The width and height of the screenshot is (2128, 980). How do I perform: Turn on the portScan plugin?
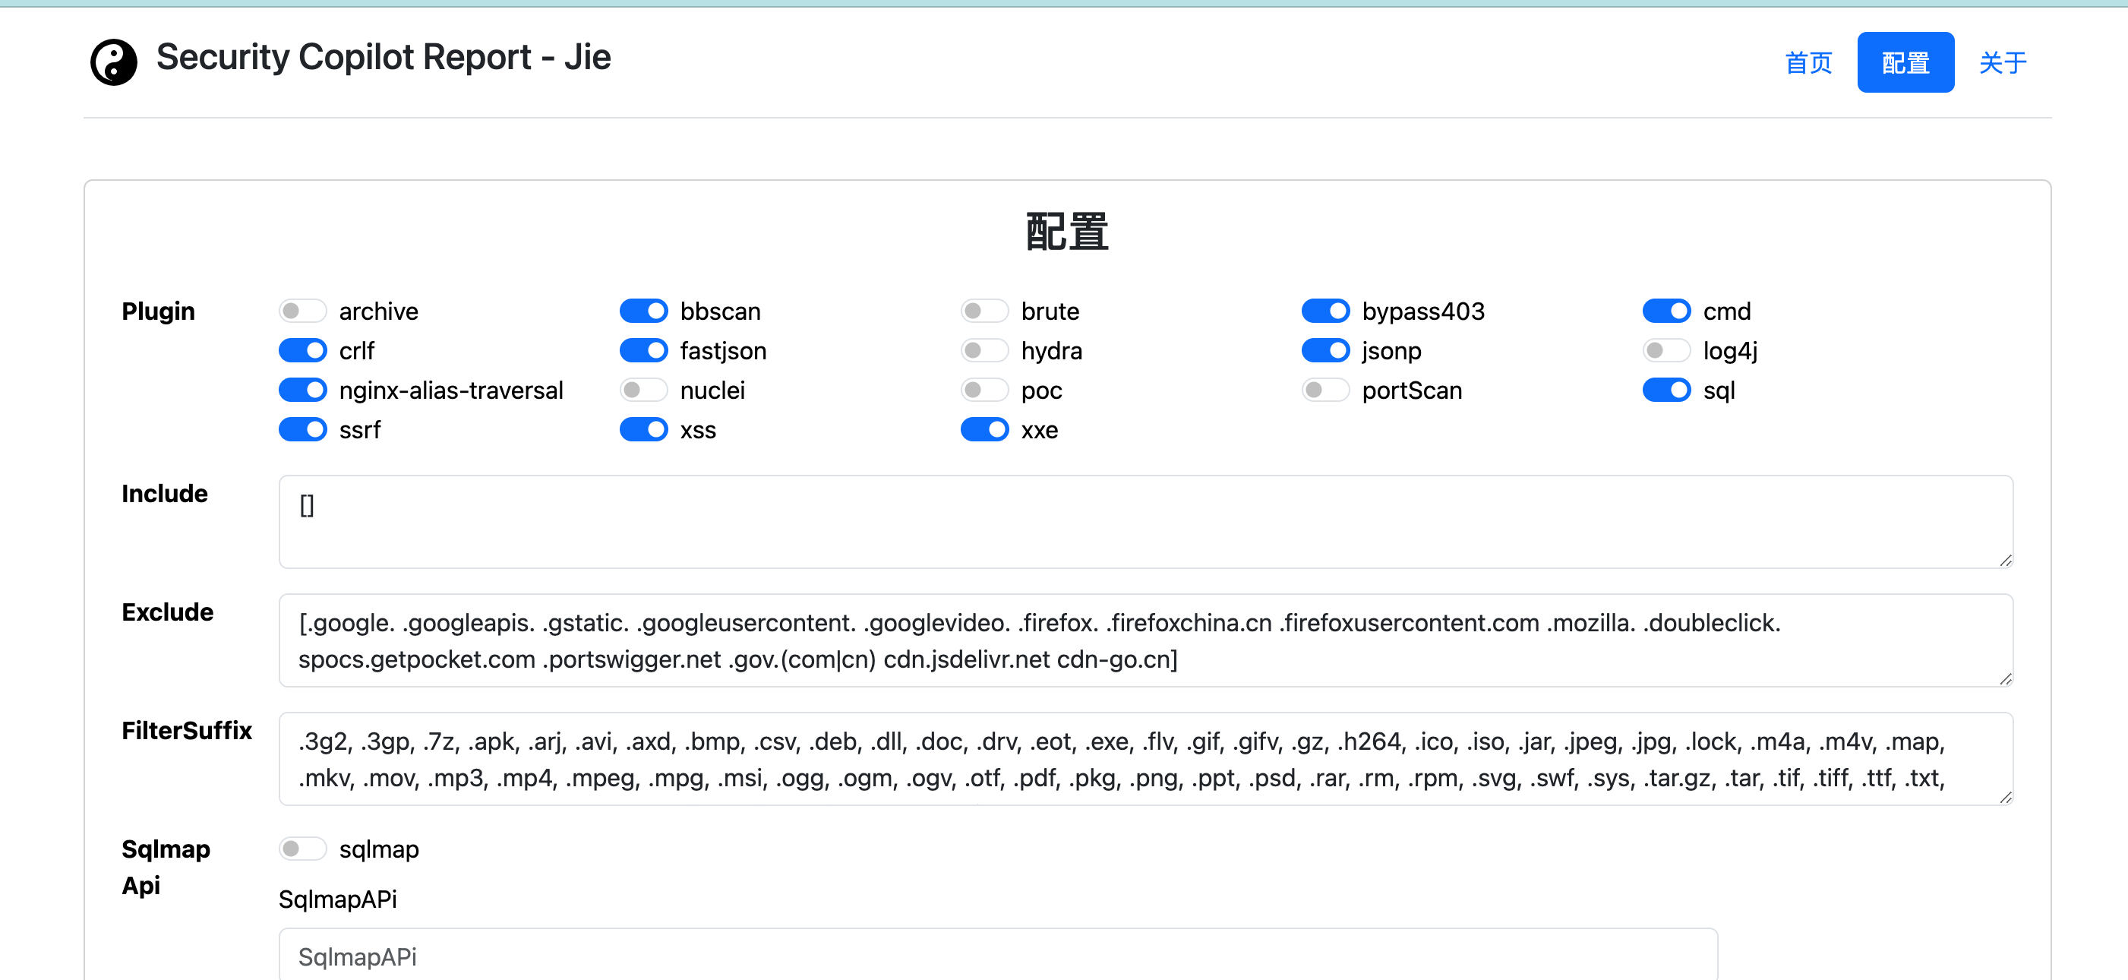tap(1325, 390)
